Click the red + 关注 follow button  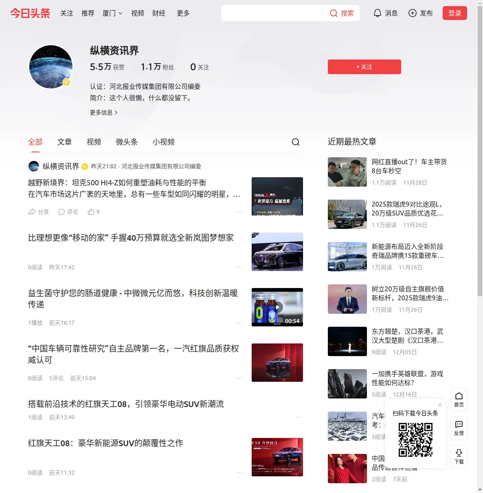coord(364,67)
